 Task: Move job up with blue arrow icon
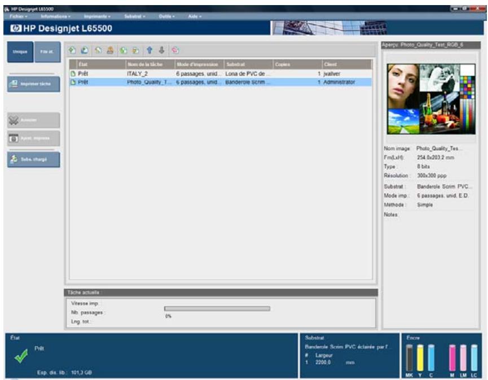(150, 50)
